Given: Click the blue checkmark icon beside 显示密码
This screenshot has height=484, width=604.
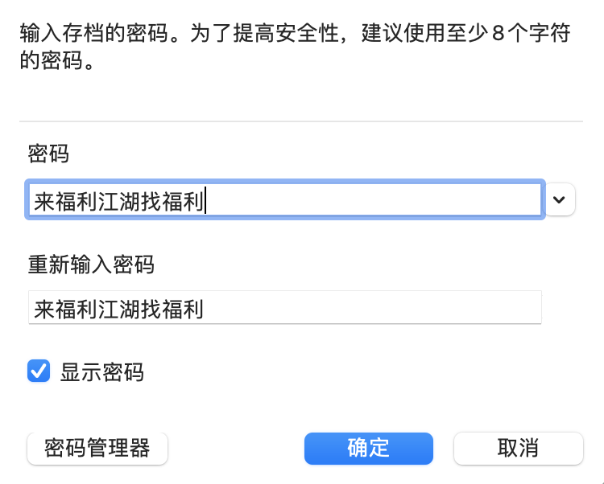Looking at the screenshot, I should point(39,371).
